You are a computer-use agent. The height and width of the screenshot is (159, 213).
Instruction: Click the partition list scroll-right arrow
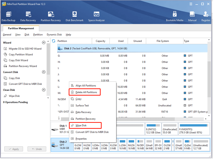point(206,119)
